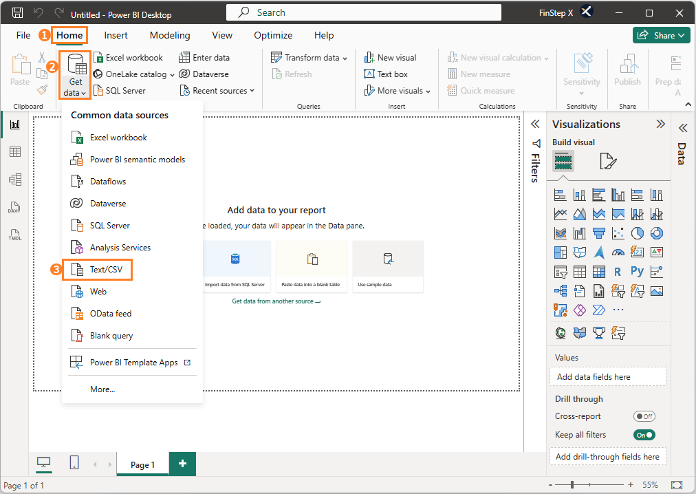
Task: Click the Save icon in title bar
Action: [x=17, y=13]
